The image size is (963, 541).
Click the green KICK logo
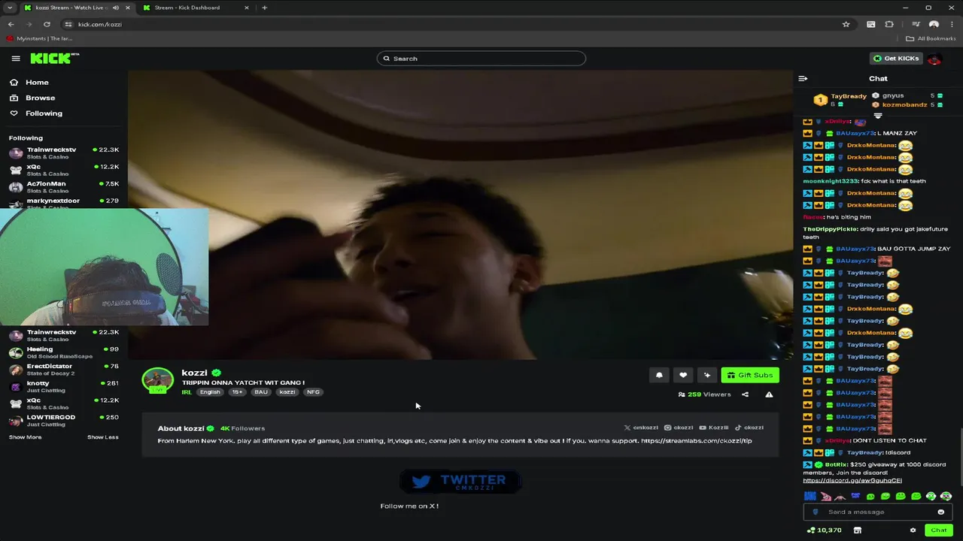[x=54, y=58]
